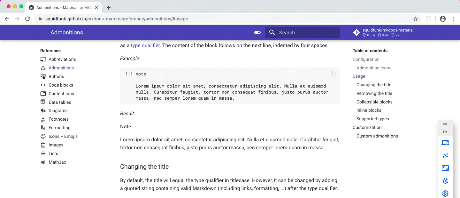Image resolution: width=460 pixels, height=198 pixels.
Task: Toggle the hamburger menu atop the floating panel
Action: tap(445, 124)
